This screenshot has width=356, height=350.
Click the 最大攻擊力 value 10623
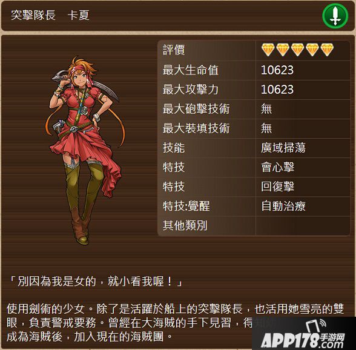[277, 90]
